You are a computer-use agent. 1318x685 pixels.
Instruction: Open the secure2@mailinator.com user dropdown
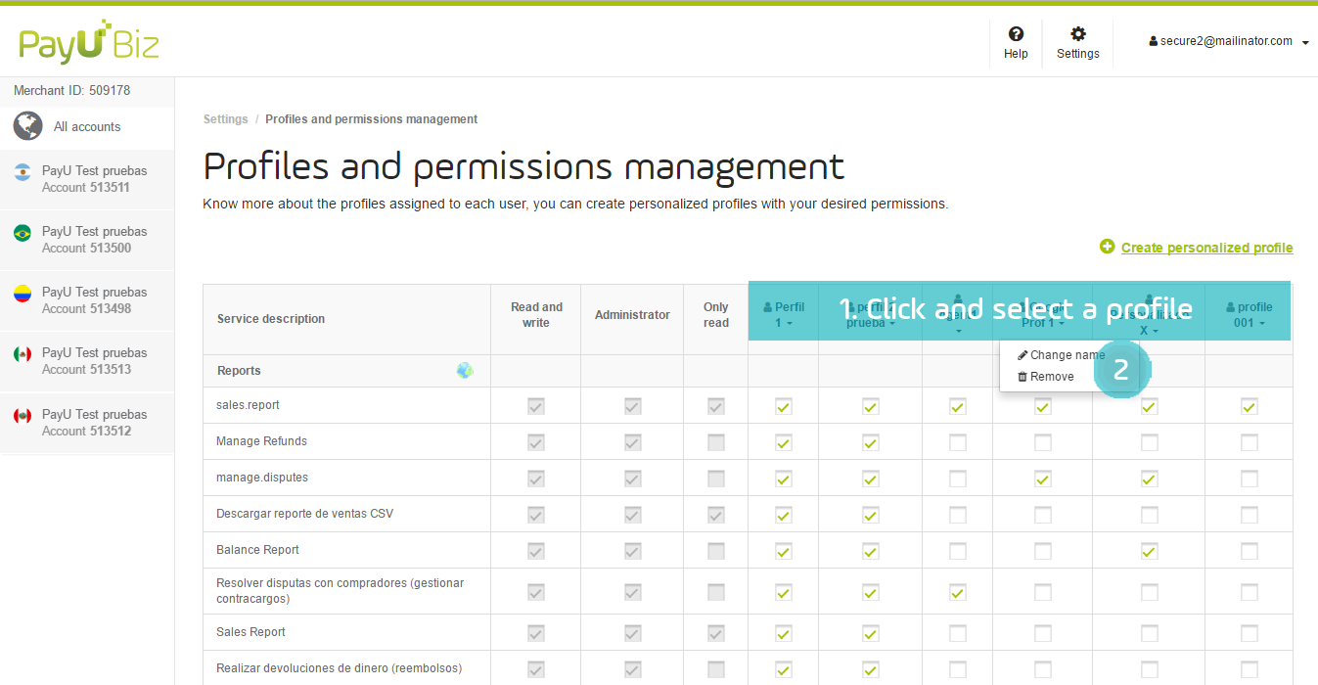click(x=1229, y=42)
